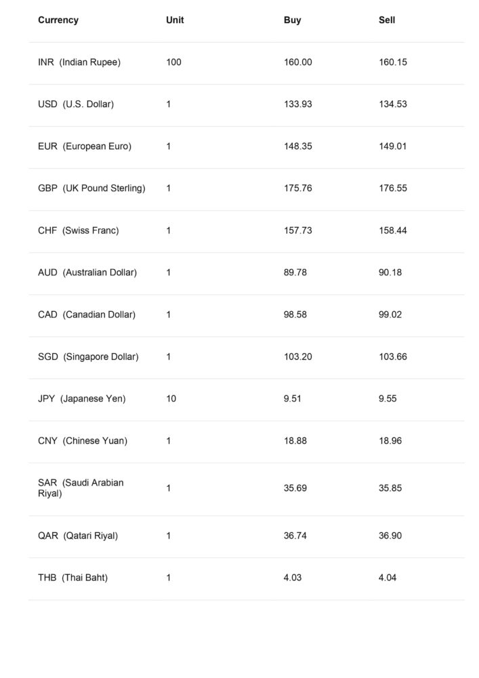
Task: Select the SAR (Saudi Arabian Riyal) label
Action: click(81, 488)
